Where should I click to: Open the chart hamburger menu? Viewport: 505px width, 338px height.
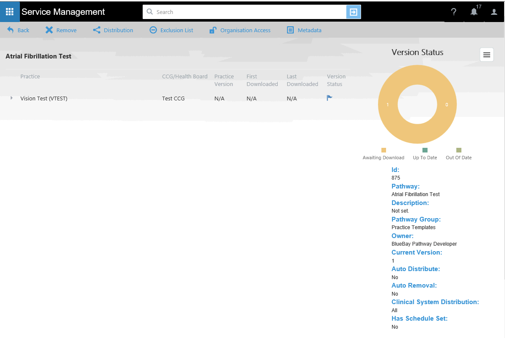[487, 55]
